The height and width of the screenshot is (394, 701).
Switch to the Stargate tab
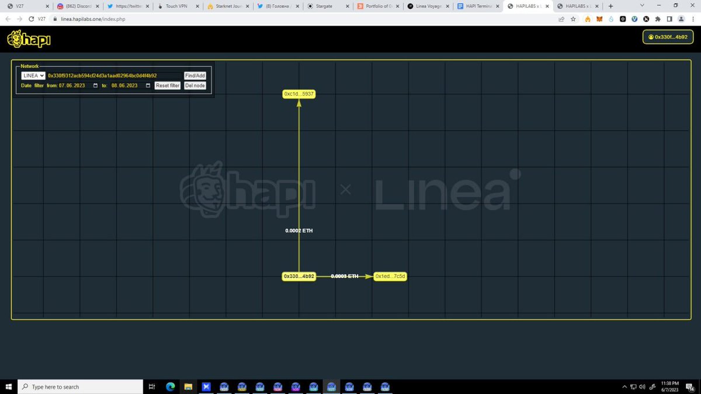328,6
